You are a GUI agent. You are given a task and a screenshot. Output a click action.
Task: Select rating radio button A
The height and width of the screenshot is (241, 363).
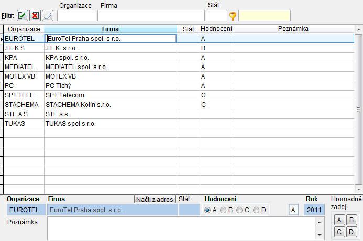tap(207, 210)
